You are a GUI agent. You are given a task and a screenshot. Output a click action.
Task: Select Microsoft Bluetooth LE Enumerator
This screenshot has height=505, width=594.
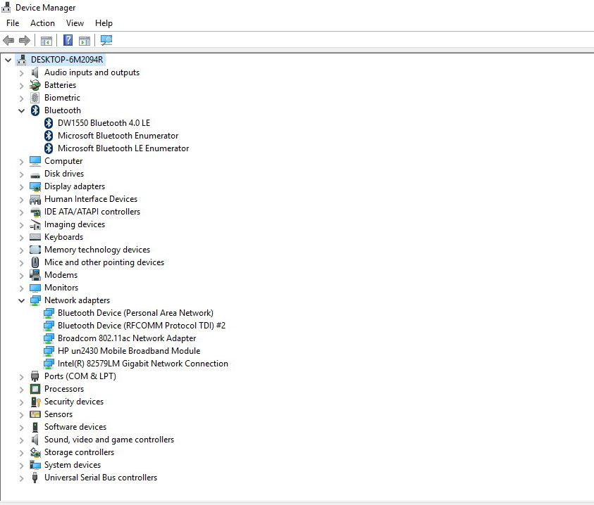(123, 148)
